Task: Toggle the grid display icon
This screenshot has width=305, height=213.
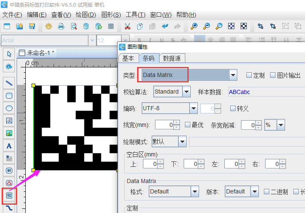Action: coord(111,26)
